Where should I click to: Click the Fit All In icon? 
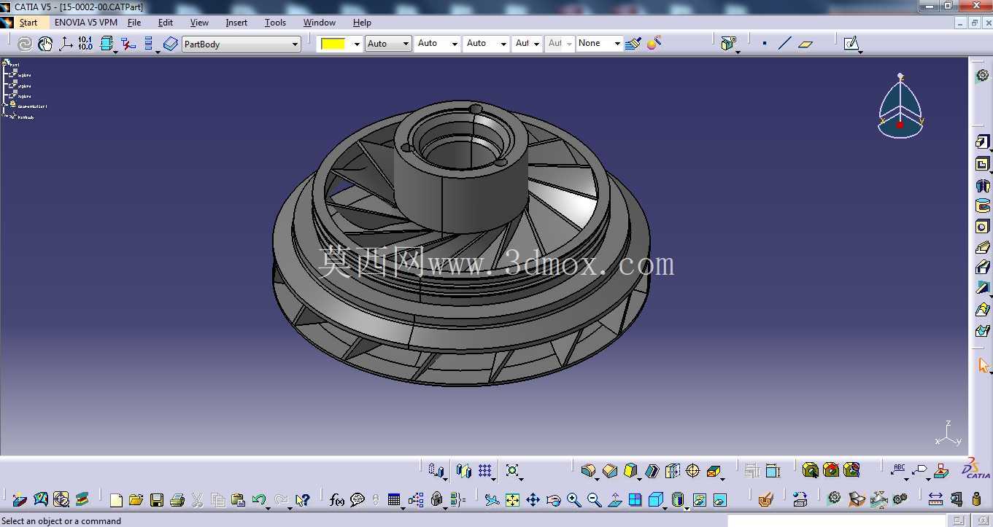coord(513,500)
